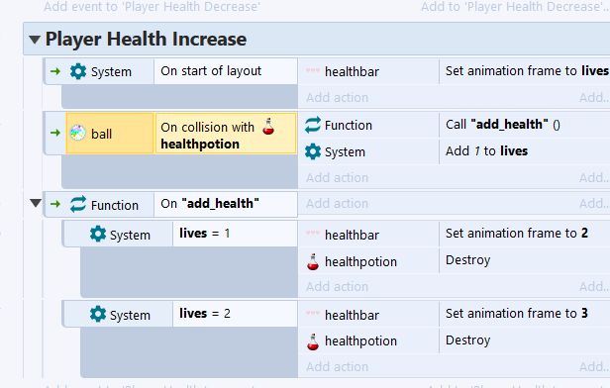Select the On start of layout condition
Screen dimensions: 610x388
pyautogui.click(x=226, y=71)
